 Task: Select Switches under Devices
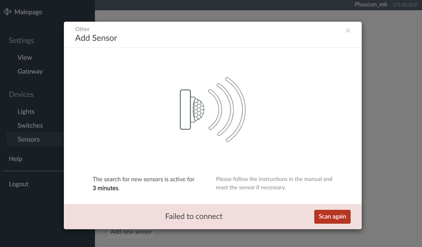point(30,126)
